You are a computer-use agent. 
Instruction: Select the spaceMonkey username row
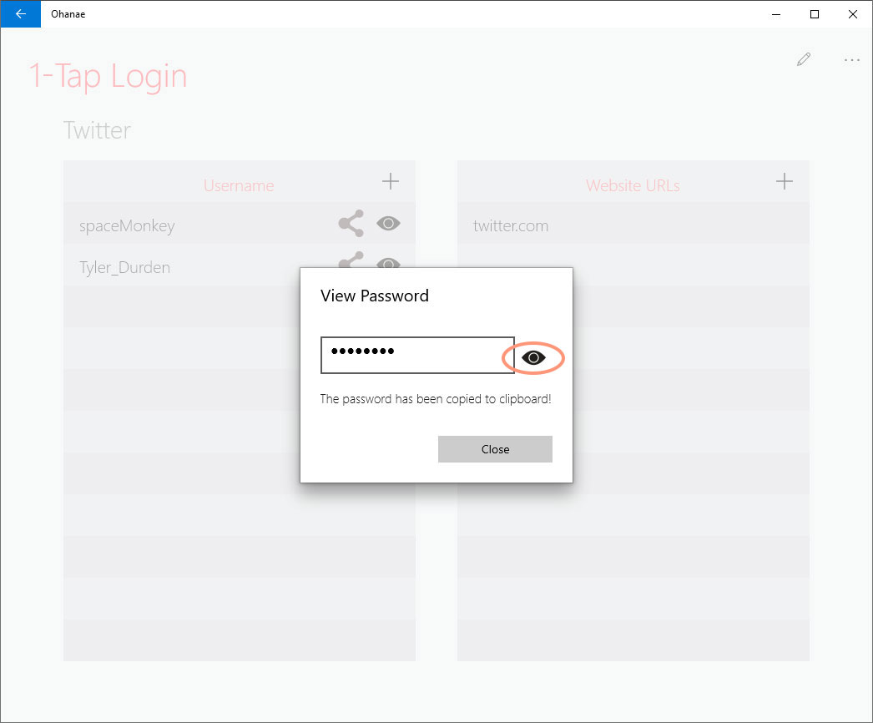(240, 224)
